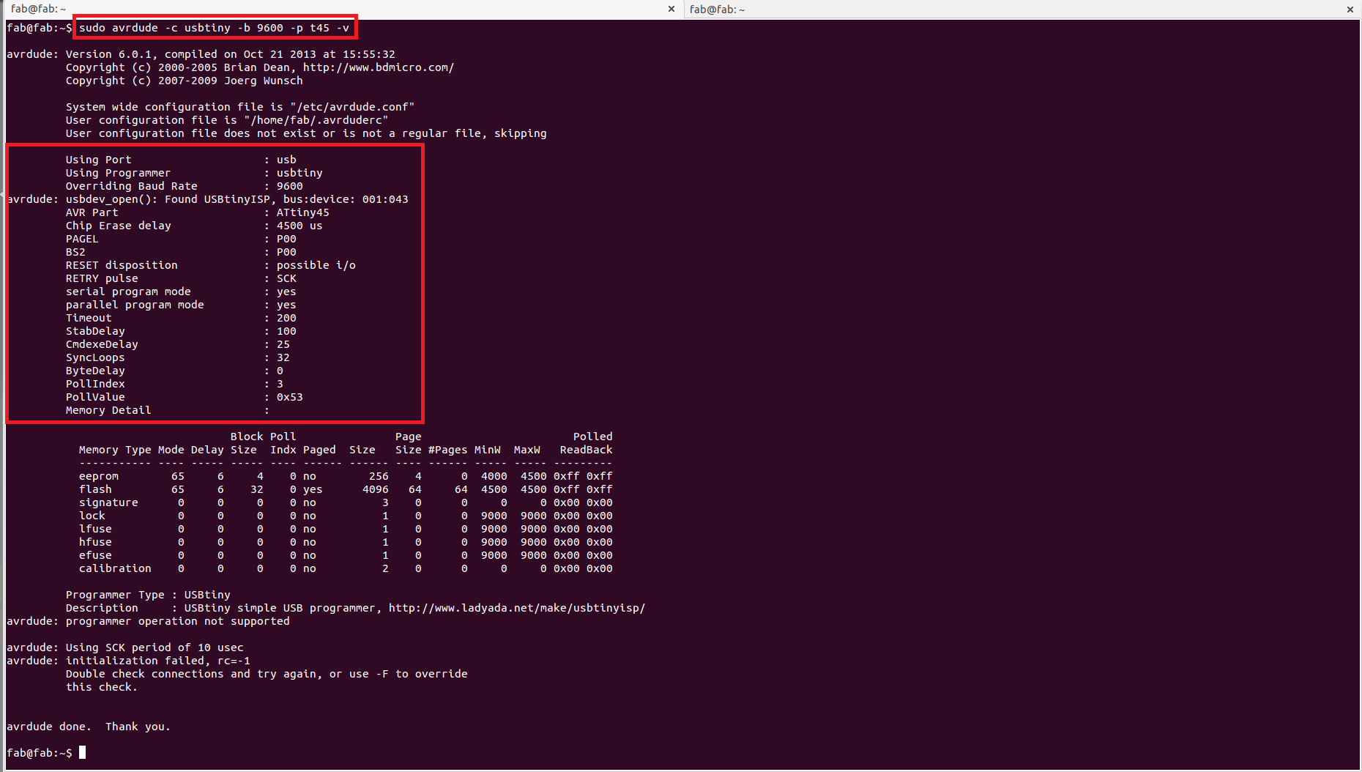Click the lfuse row in memory table
Viewport: 1362px width, 772px height.
coord(346,529)
